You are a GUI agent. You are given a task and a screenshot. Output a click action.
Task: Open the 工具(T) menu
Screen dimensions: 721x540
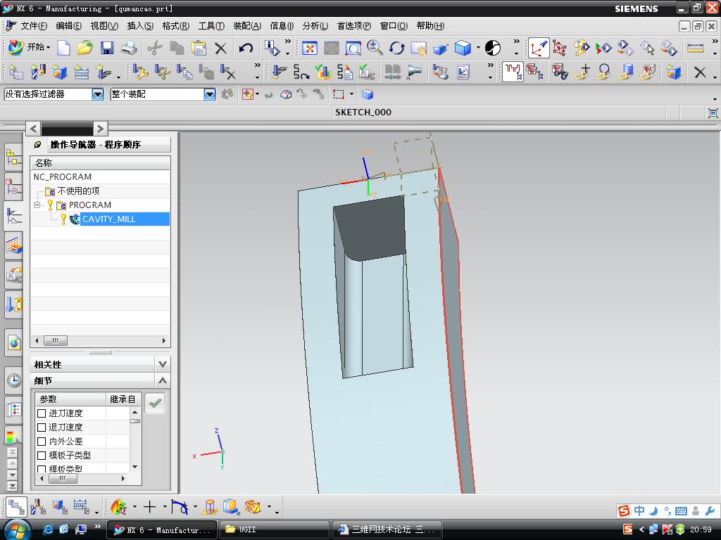click(211, 26)
